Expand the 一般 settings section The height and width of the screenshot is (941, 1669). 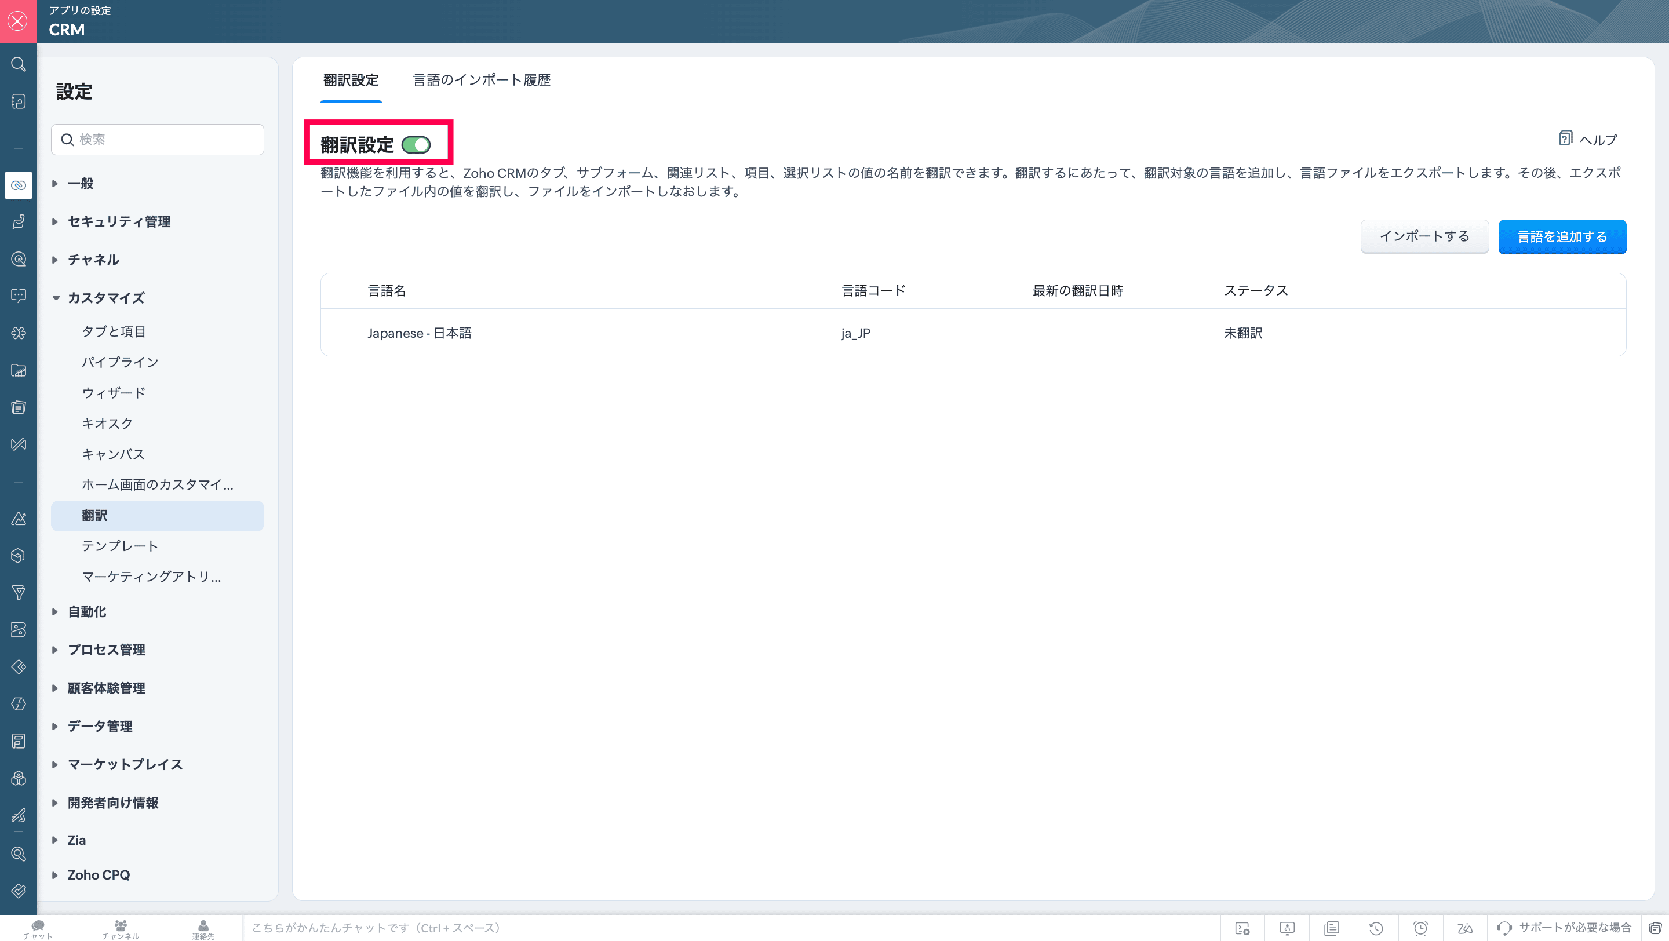81,183
